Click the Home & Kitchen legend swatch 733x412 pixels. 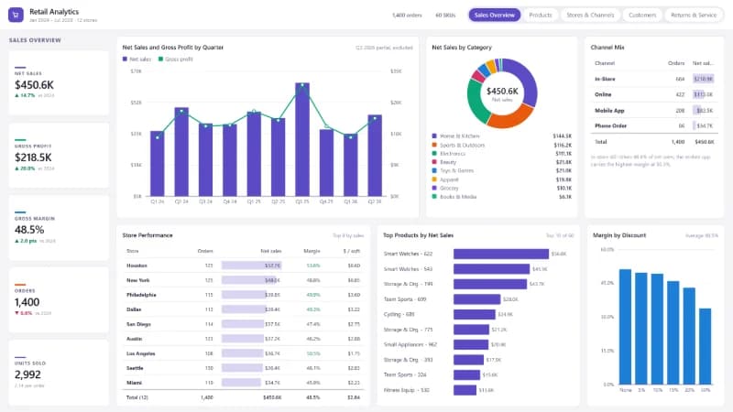pos(434,136)
